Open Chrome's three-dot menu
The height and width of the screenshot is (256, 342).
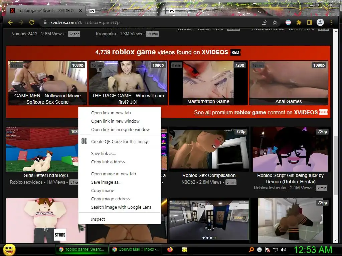pos(331,22)
